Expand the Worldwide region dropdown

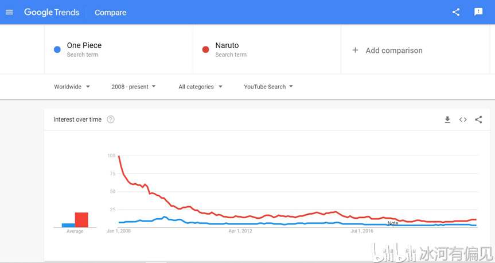tap(72, 87)
